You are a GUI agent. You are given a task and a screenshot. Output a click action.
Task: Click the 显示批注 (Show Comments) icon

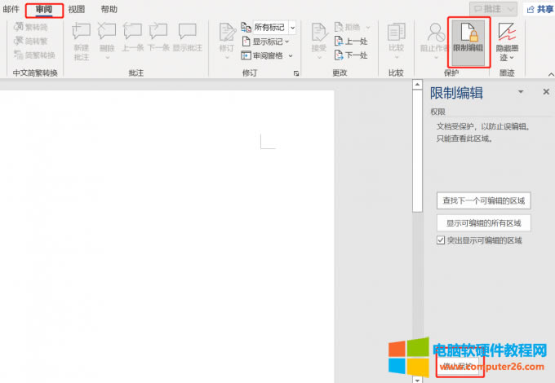(188, 38)
